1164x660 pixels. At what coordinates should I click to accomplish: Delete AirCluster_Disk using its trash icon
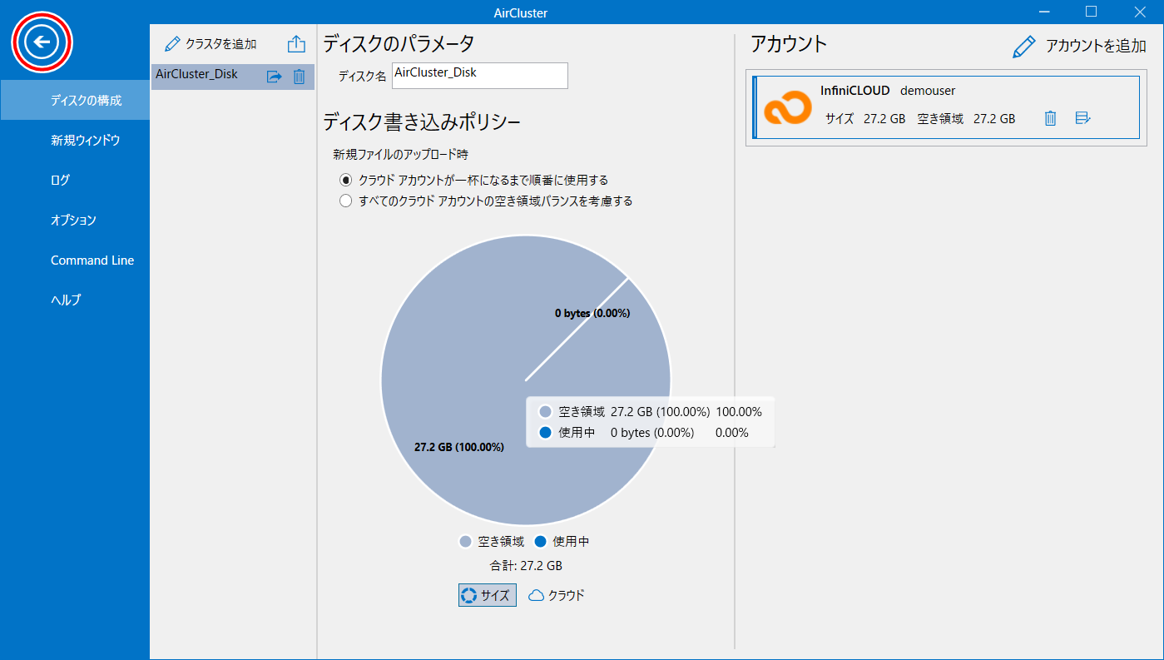299,77
